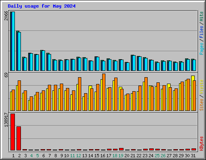The image size is (206, 160).
Task: Click green day 5 label
Action: [37, 156]
